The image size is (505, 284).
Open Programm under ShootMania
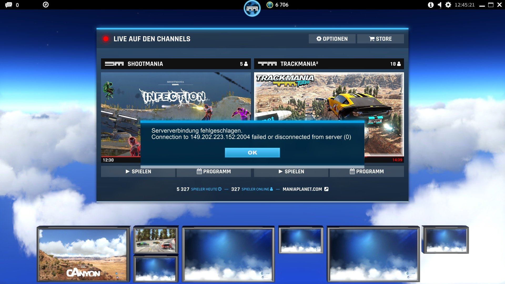point(214,171)
